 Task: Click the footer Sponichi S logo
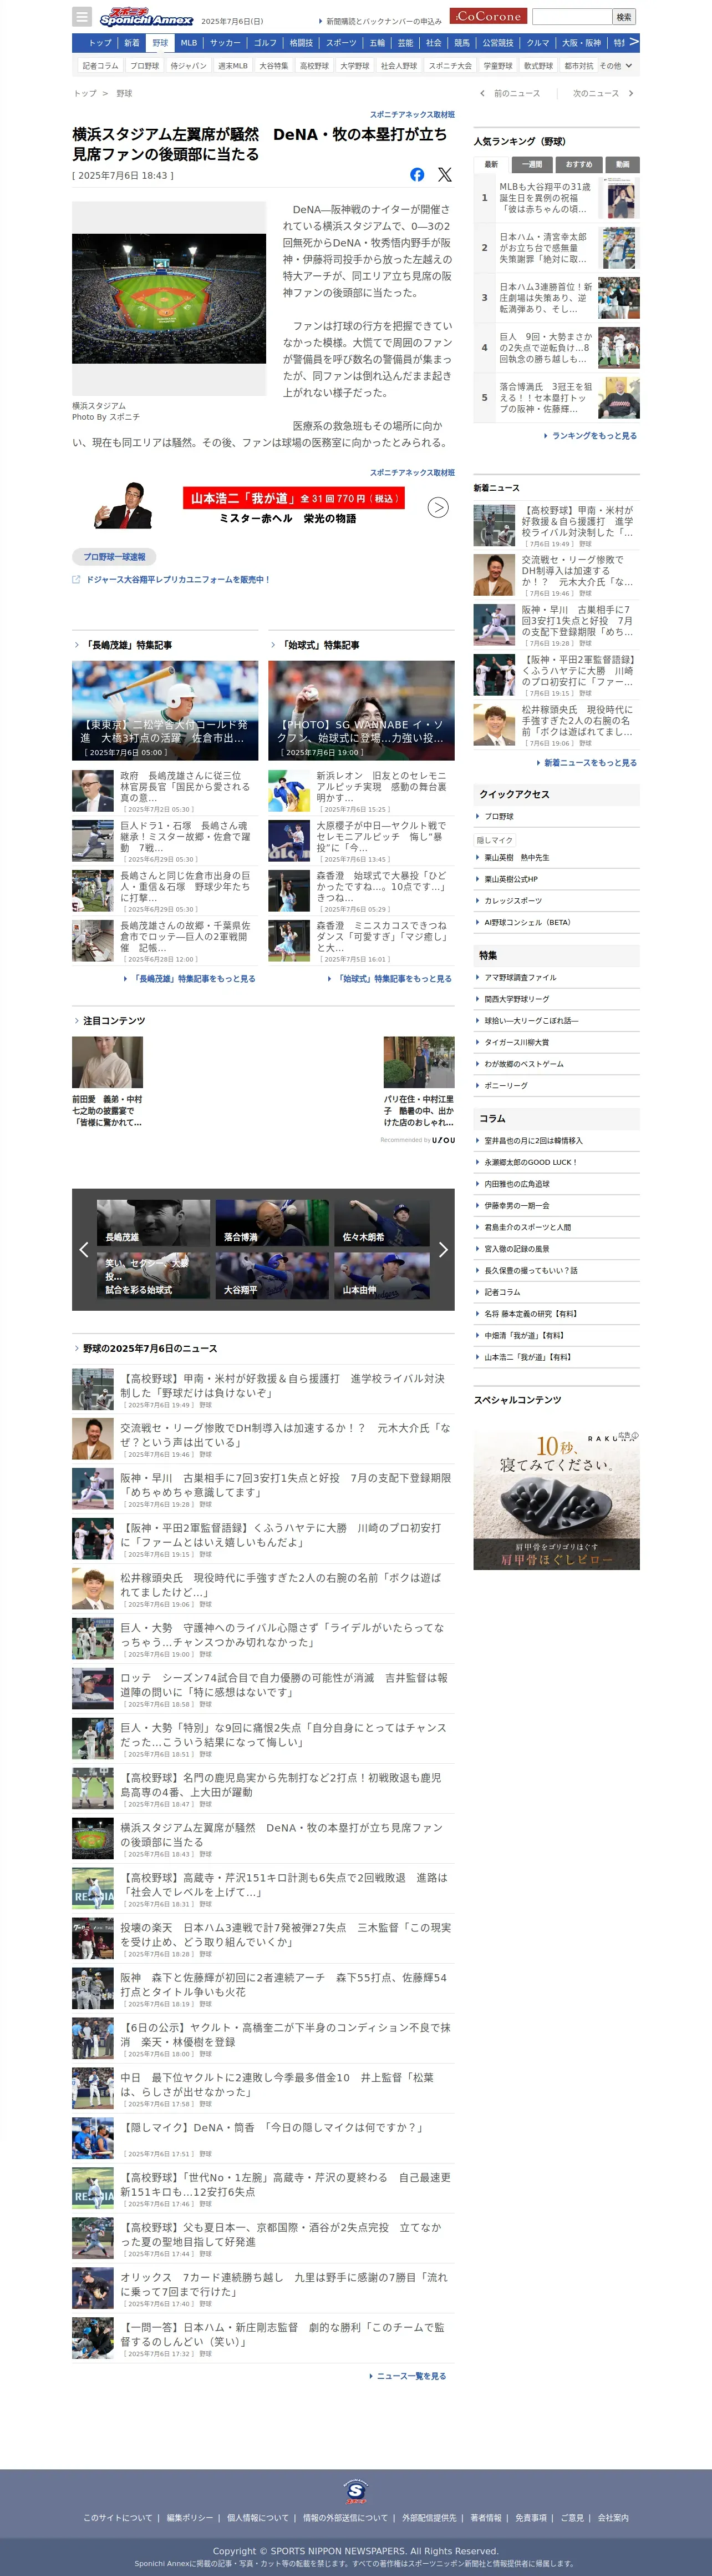[355, 2491]
